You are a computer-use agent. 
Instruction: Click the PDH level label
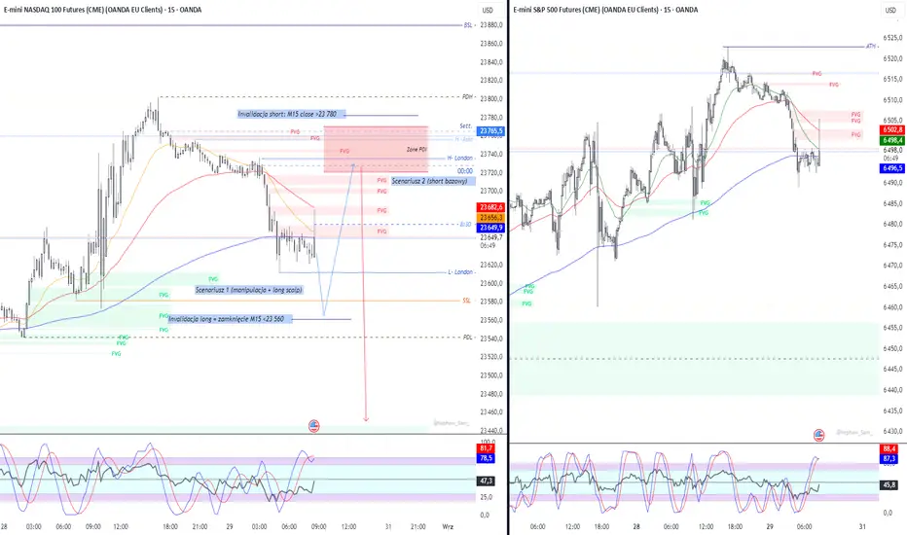pos(467,97)
